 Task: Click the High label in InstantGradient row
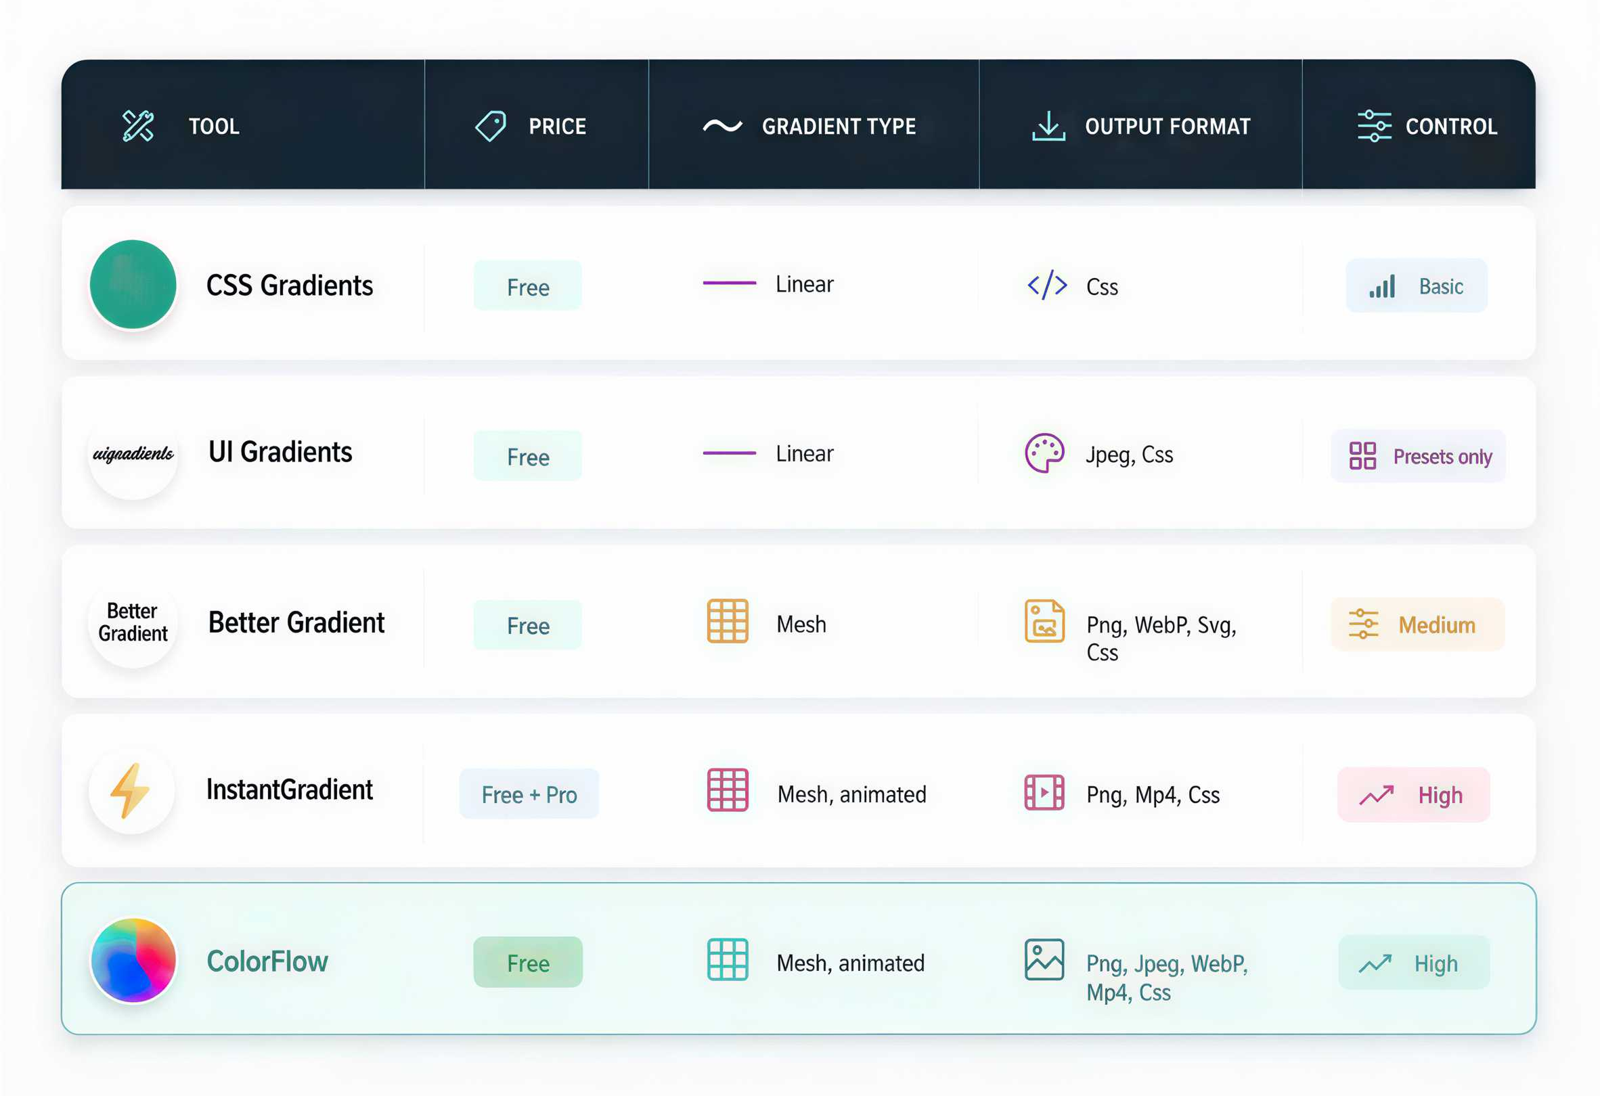point(1440,796)
